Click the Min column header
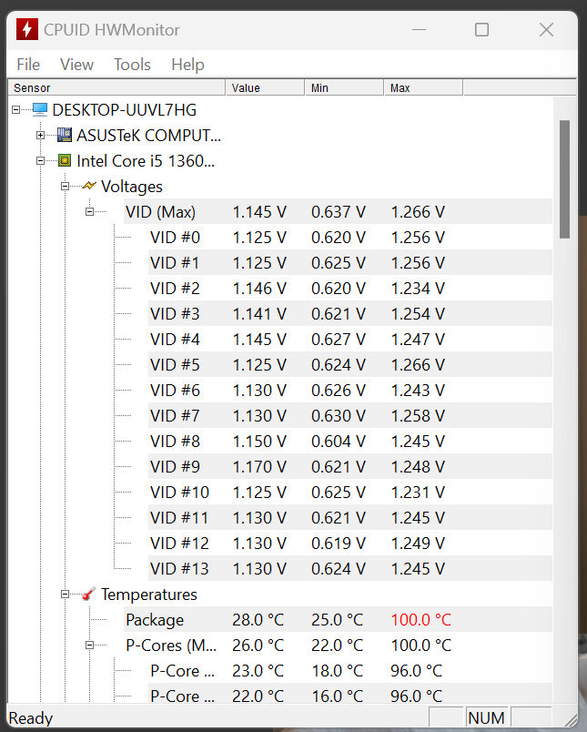 coord(344,87)
